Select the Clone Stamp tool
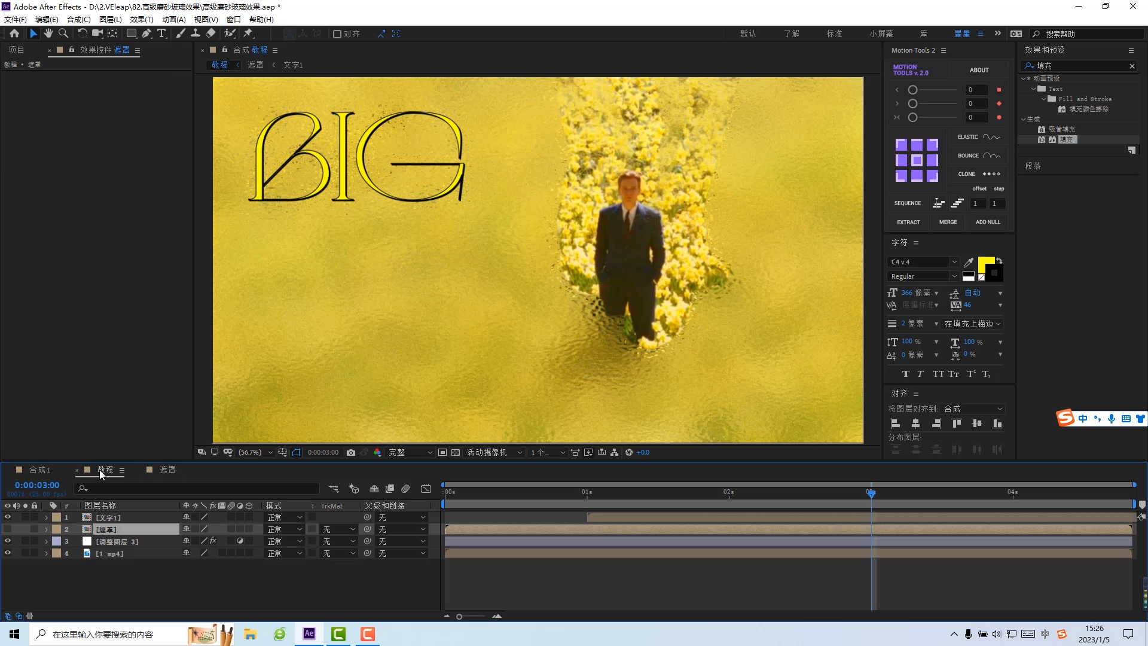Screen dimensions: 1148x646 tap(196, 33)
